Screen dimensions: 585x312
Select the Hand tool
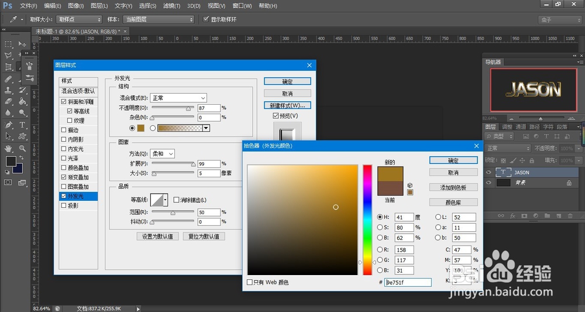click(8, 148)
